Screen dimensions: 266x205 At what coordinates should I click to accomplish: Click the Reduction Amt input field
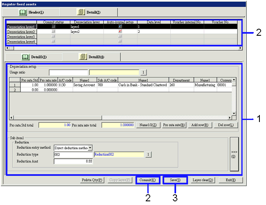(73, 161)
